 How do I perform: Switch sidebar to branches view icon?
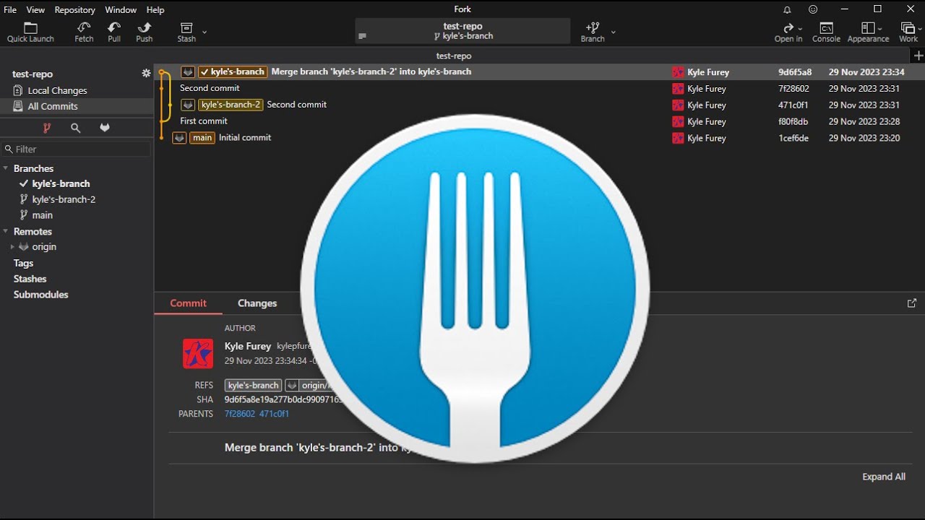tap(46, 128)
